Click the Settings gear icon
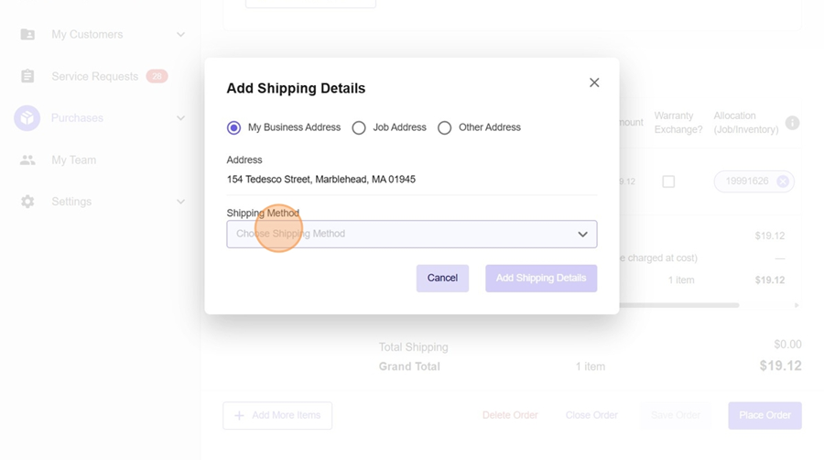824x460 pixels. tap(27, 202)
